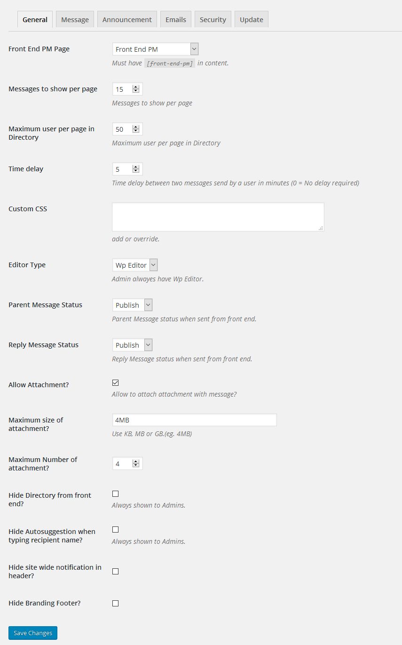This screenshot has height=645, width=402.
Task: Increment maximum number of attachments
Action: click(x=136, y=461)
